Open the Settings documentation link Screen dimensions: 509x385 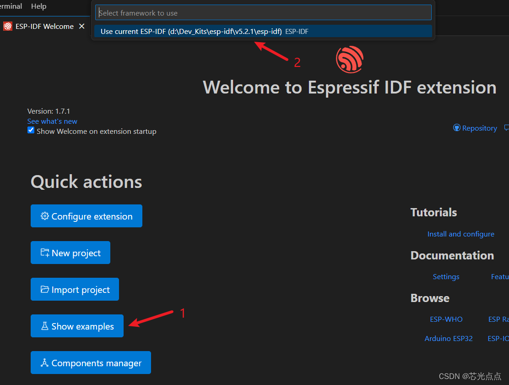(x=446, y=276)
